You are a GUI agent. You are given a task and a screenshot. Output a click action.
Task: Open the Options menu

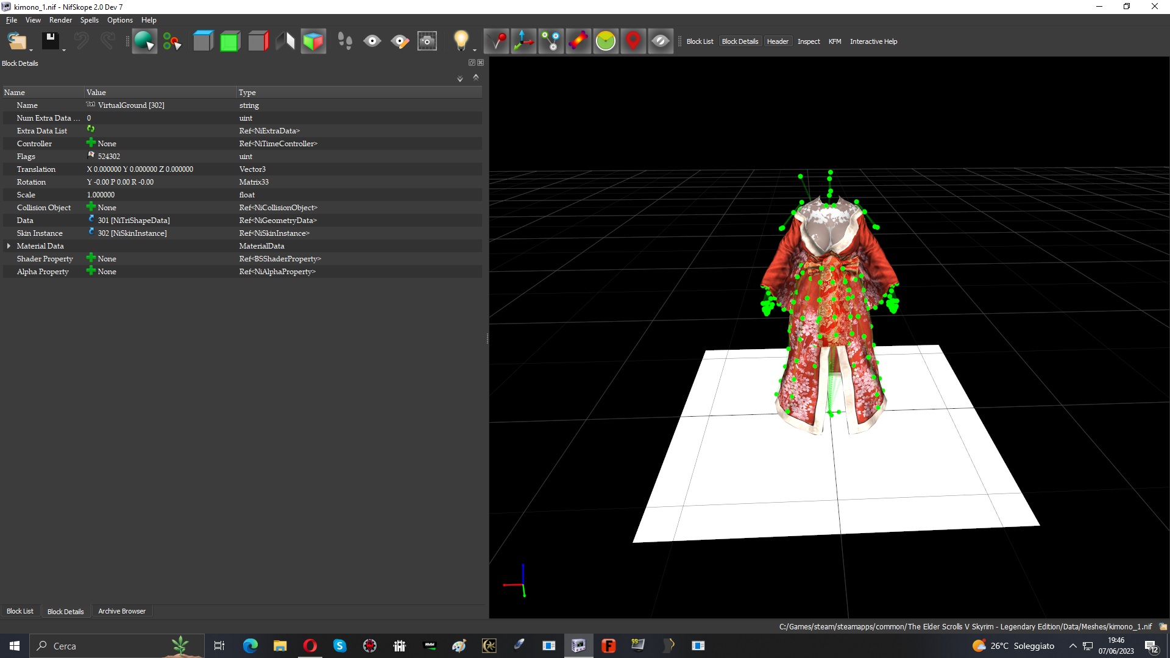point(120,20)
